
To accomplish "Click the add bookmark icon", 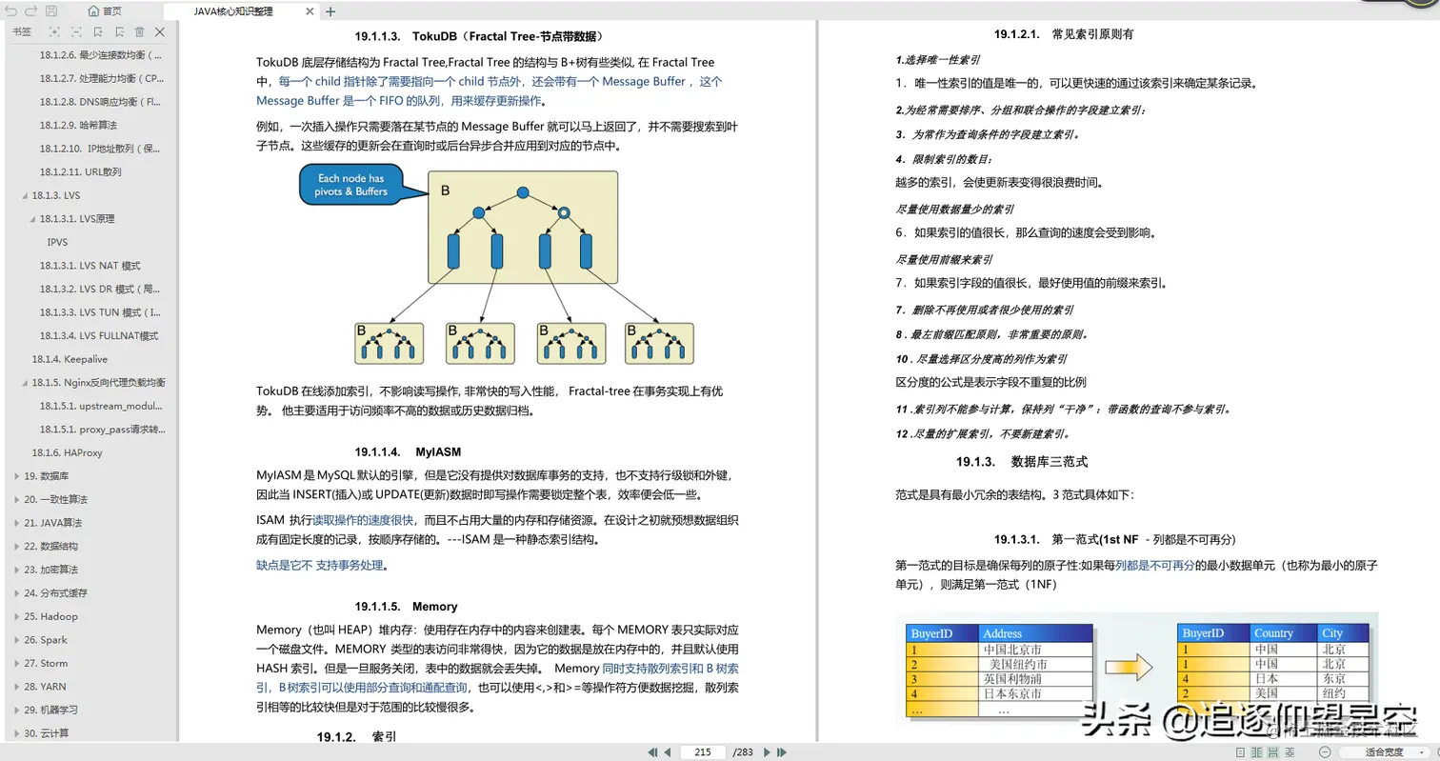I will [98, 31].
